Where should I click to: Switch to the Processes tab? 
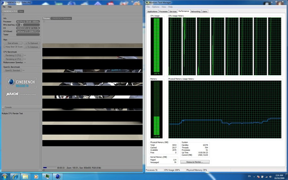(163, 12)
